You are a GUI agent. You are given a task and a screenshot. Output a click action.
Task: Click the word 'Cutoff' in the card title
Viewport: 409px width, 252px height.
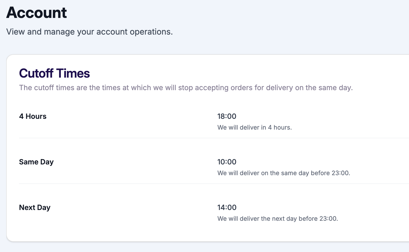click(36, 73)
